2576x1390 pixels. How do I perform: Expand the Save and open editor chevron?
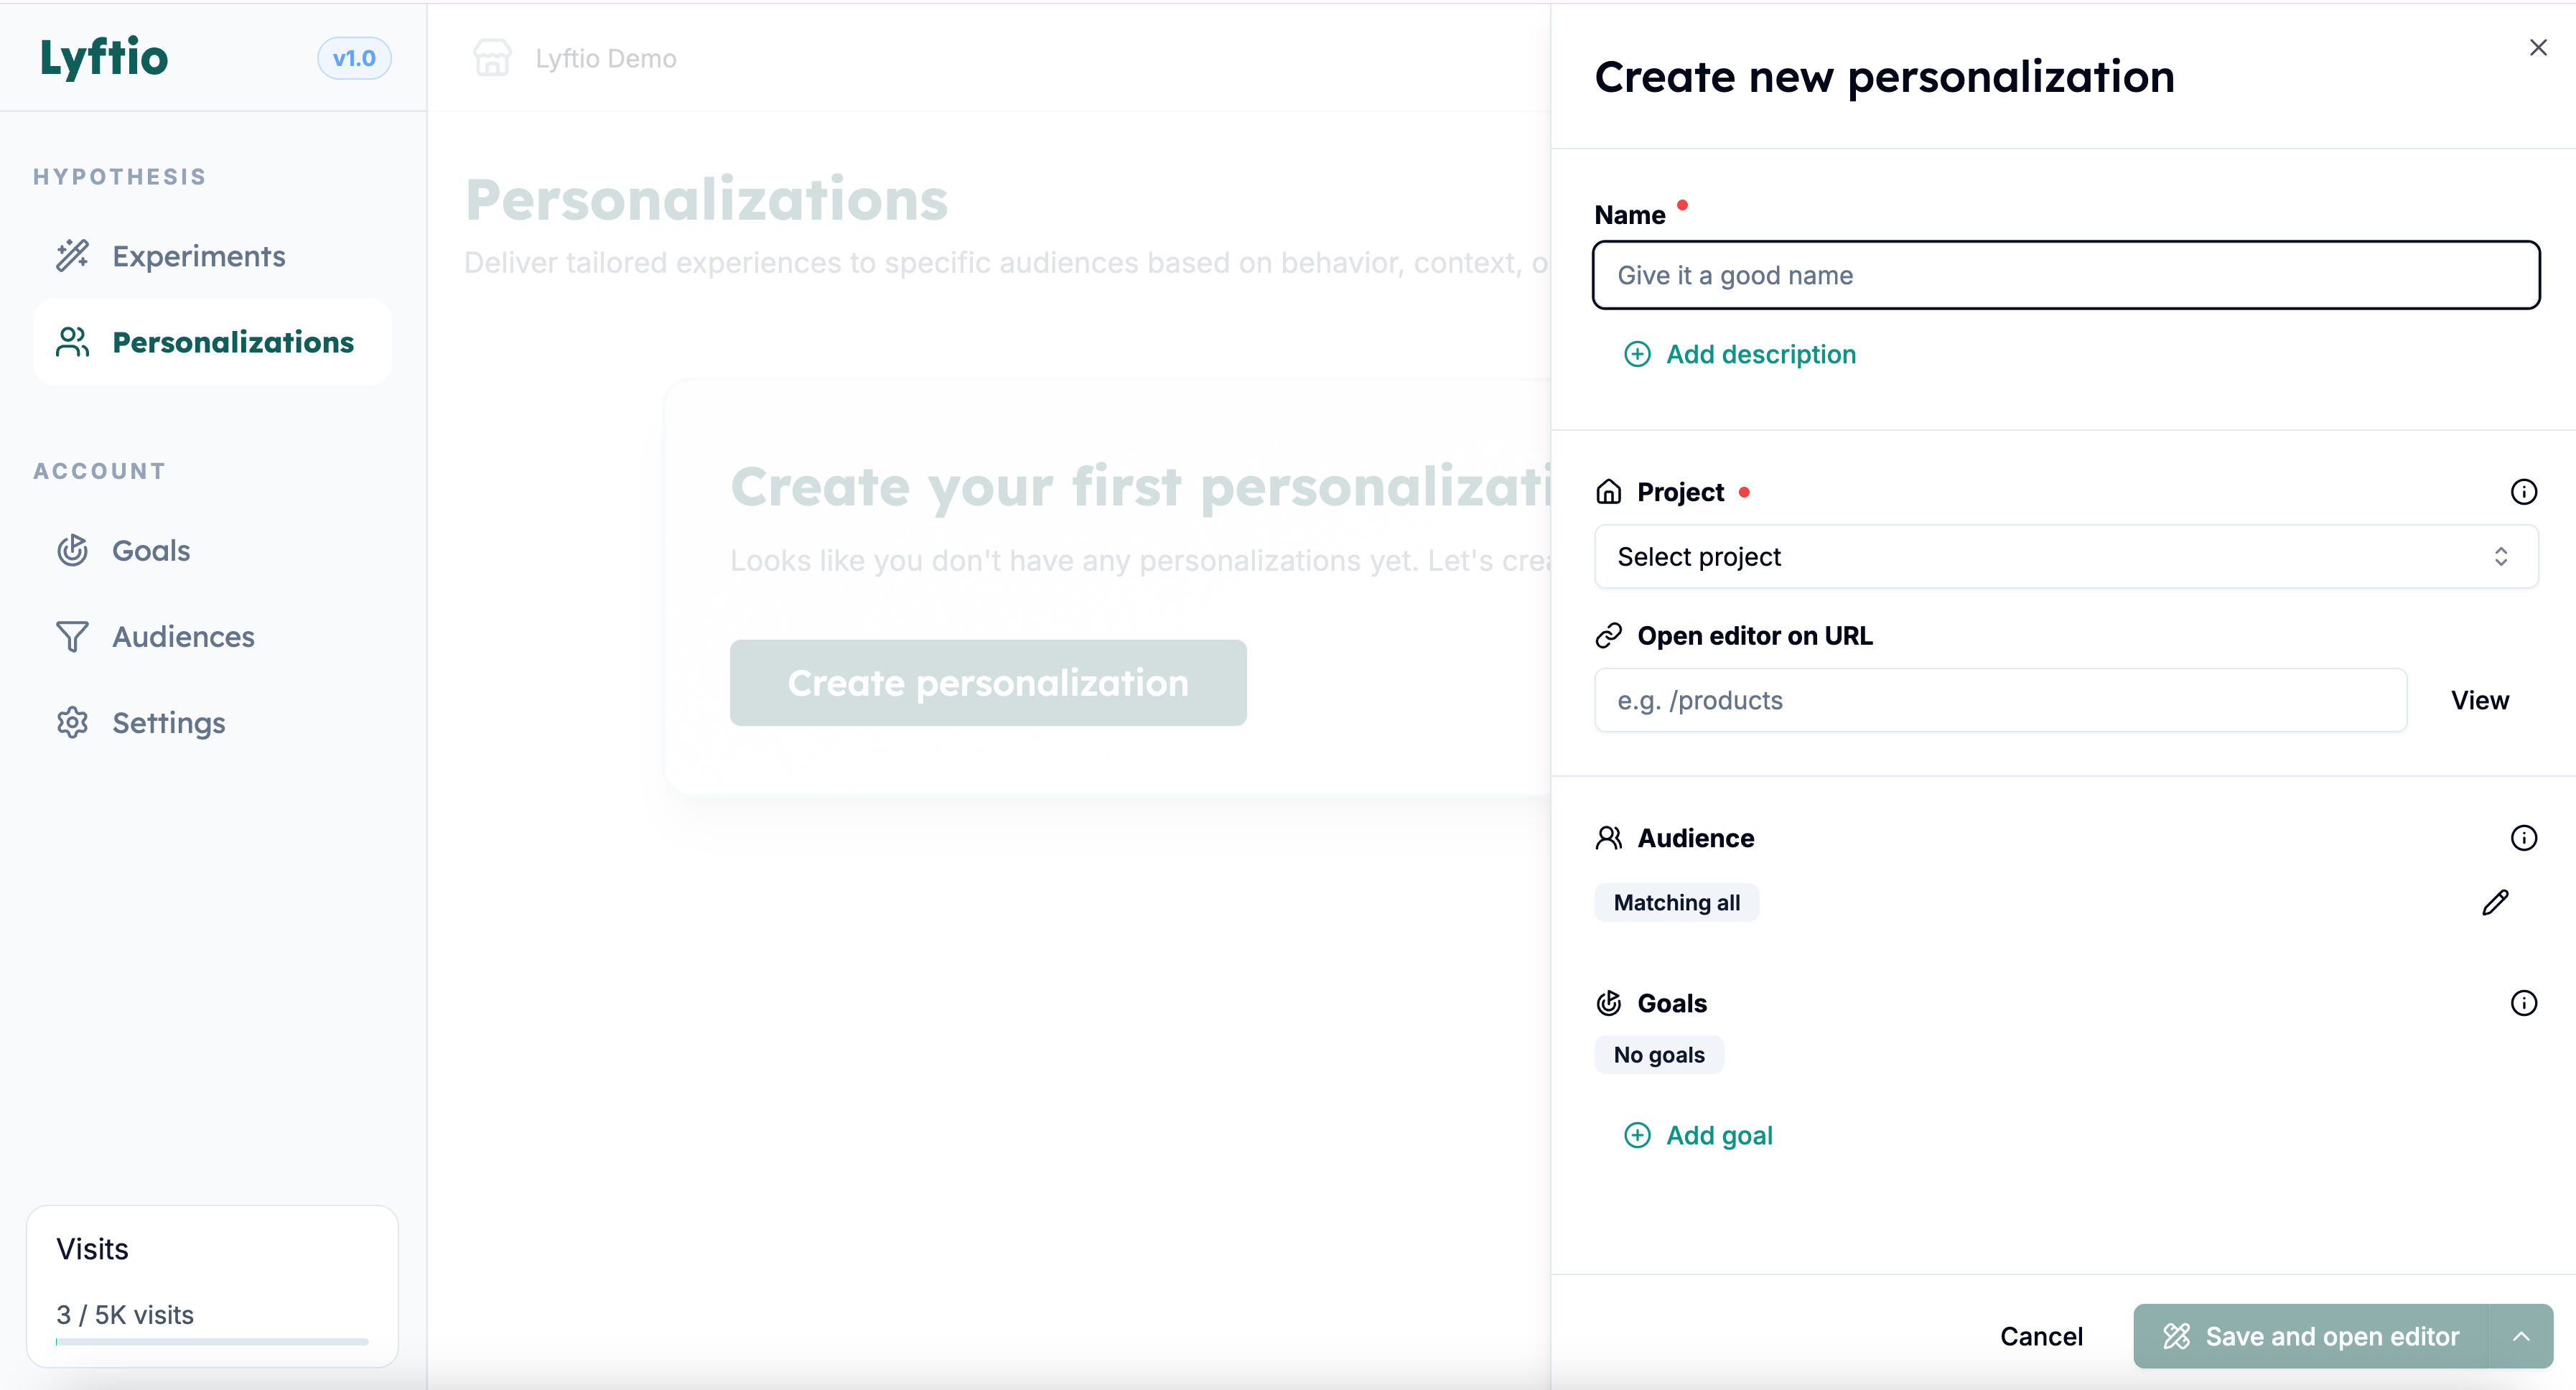pyautogui.click(x=2522, y=1336)
